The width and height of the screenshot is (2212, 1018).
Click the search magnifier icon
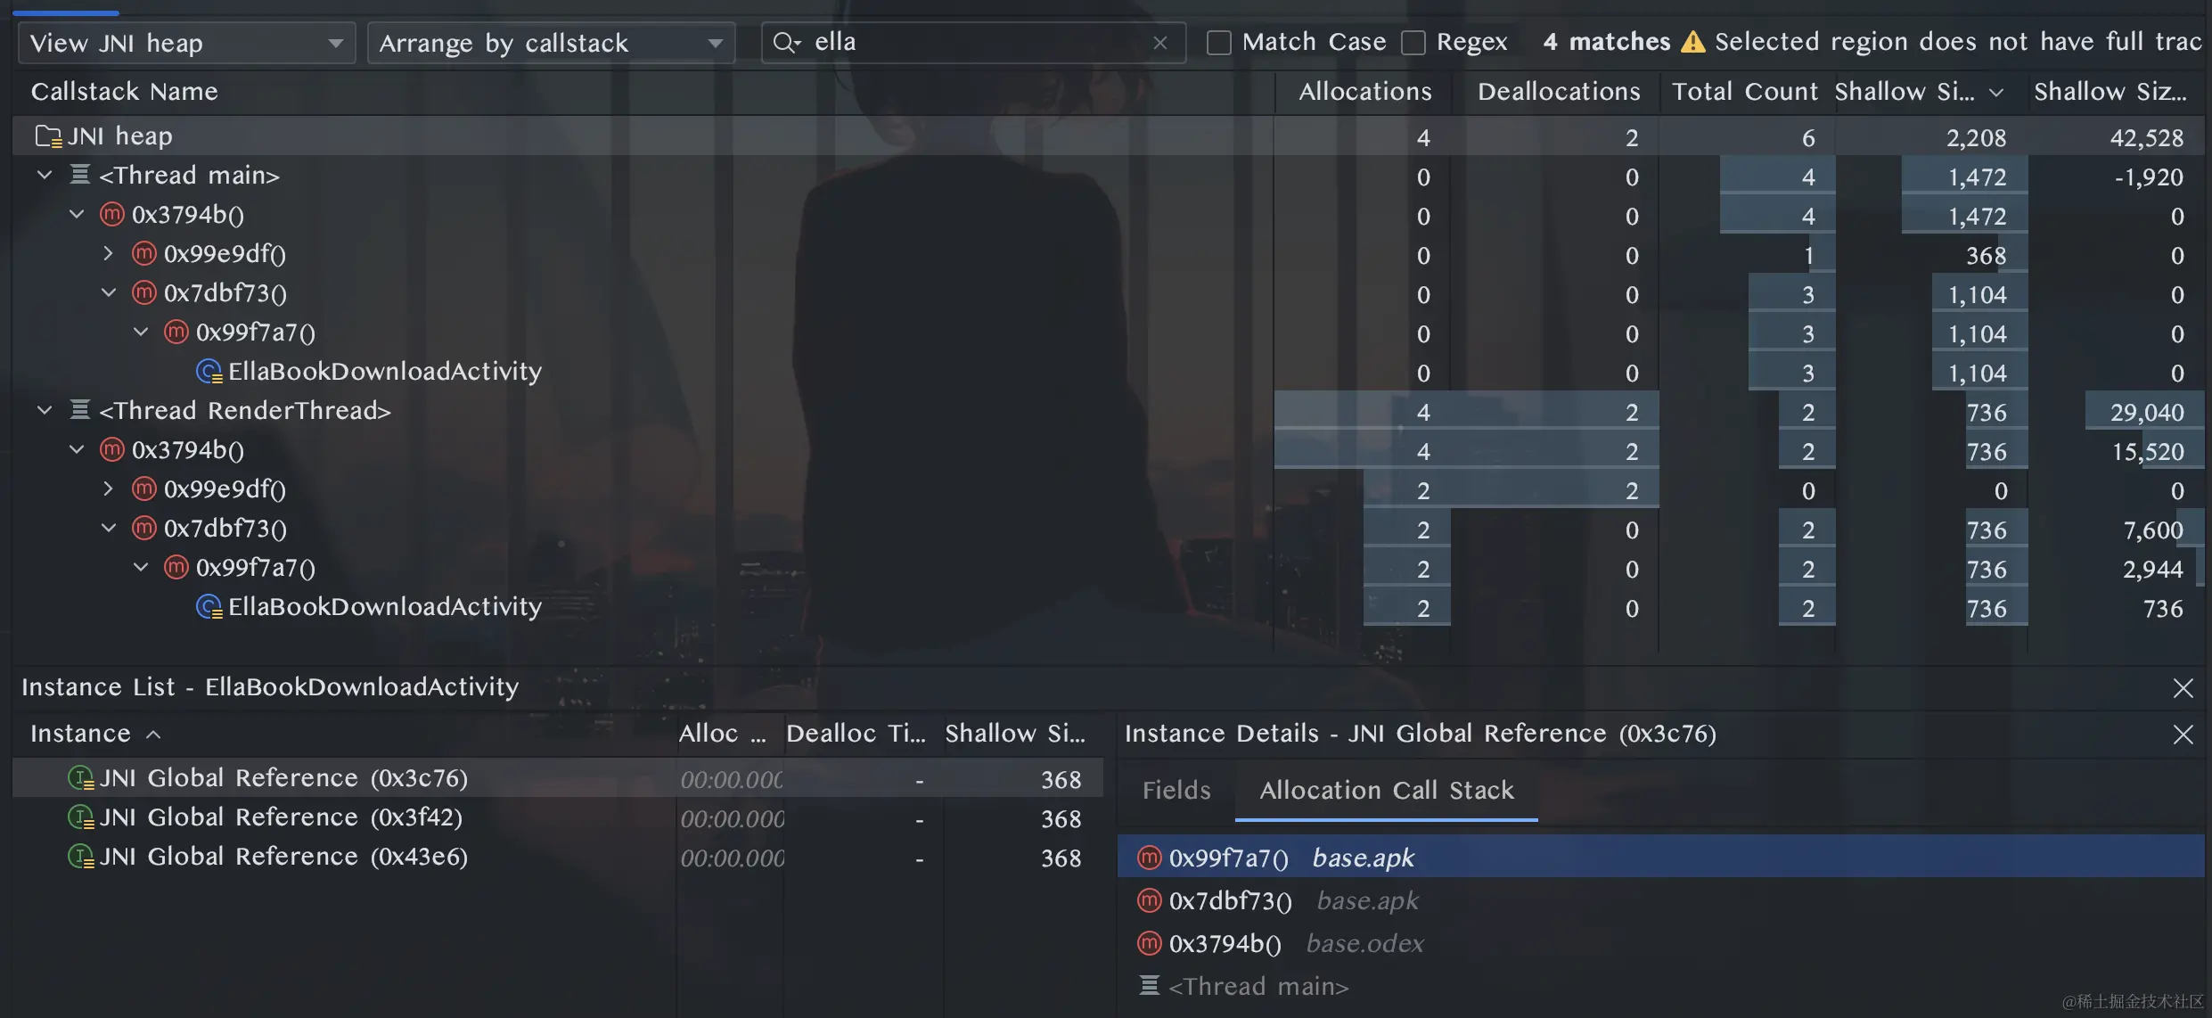pyautogui.click(x=785, y=42)
